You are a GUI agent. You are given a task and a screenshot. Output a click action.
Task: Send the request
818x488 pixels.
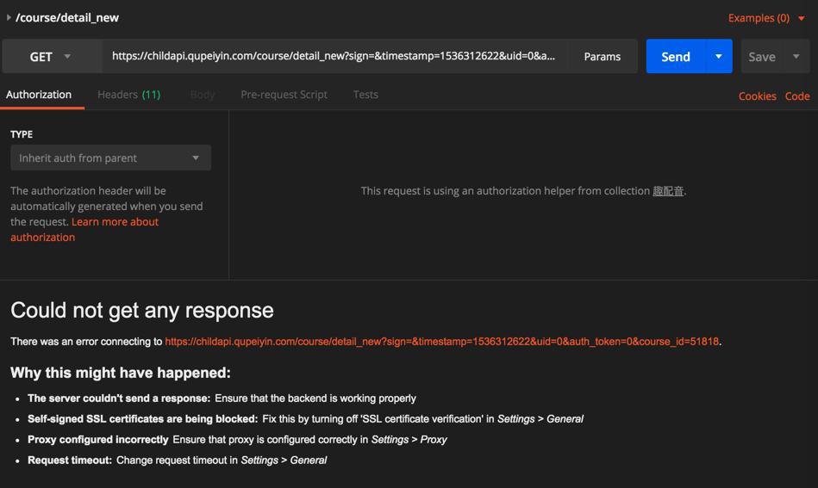[675, 57]
